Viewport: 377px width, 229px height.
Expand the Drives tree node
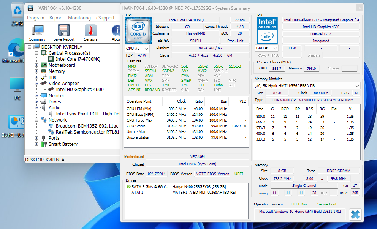click(x=36, y=101)
